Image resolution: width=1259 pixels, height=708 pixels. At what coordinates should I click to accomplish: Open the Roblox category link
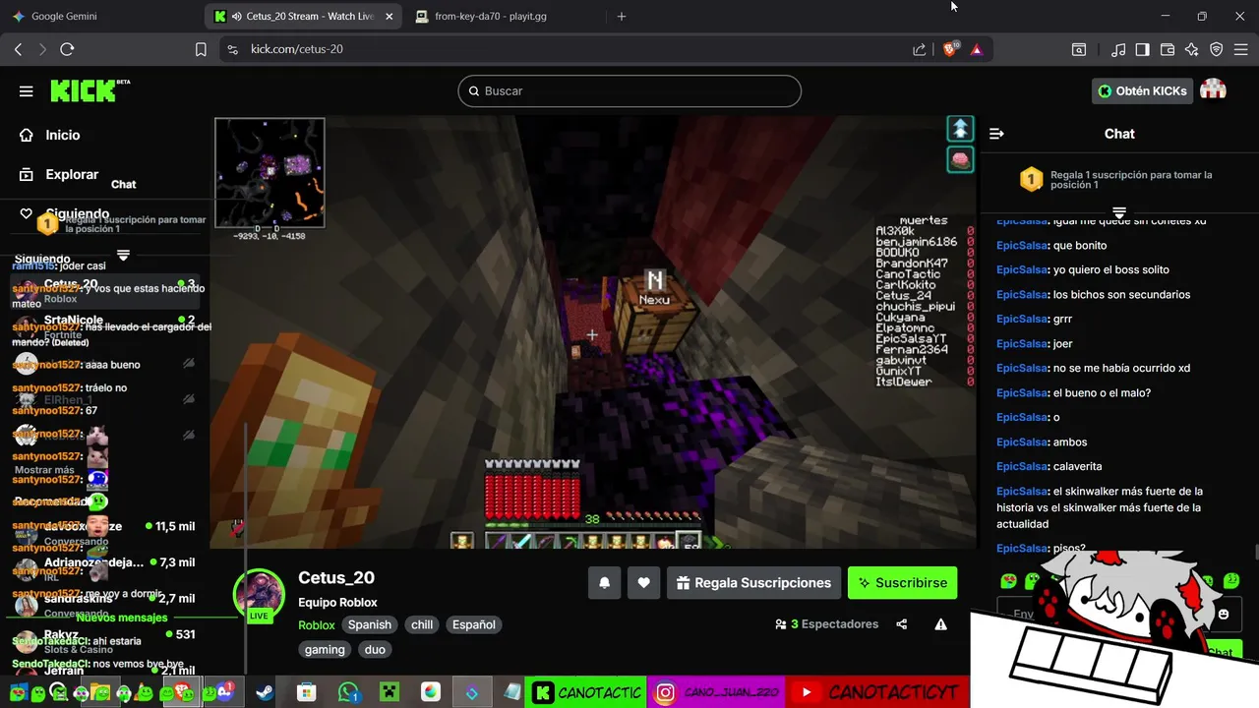point(317,624)
